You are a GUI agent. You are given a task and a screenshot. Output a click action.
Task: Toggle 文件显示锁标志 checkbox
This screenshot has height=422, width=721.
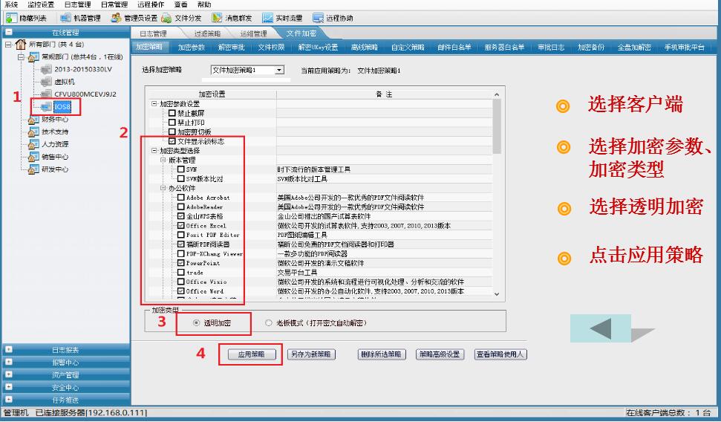point(172,141)
